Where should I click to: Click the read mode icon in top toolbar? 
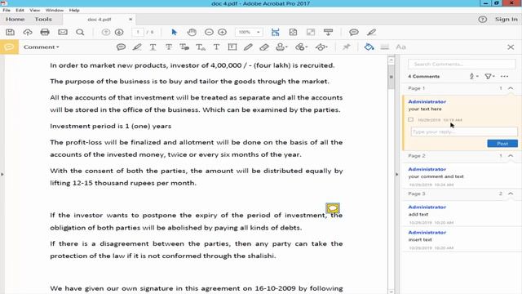[328, 33]
